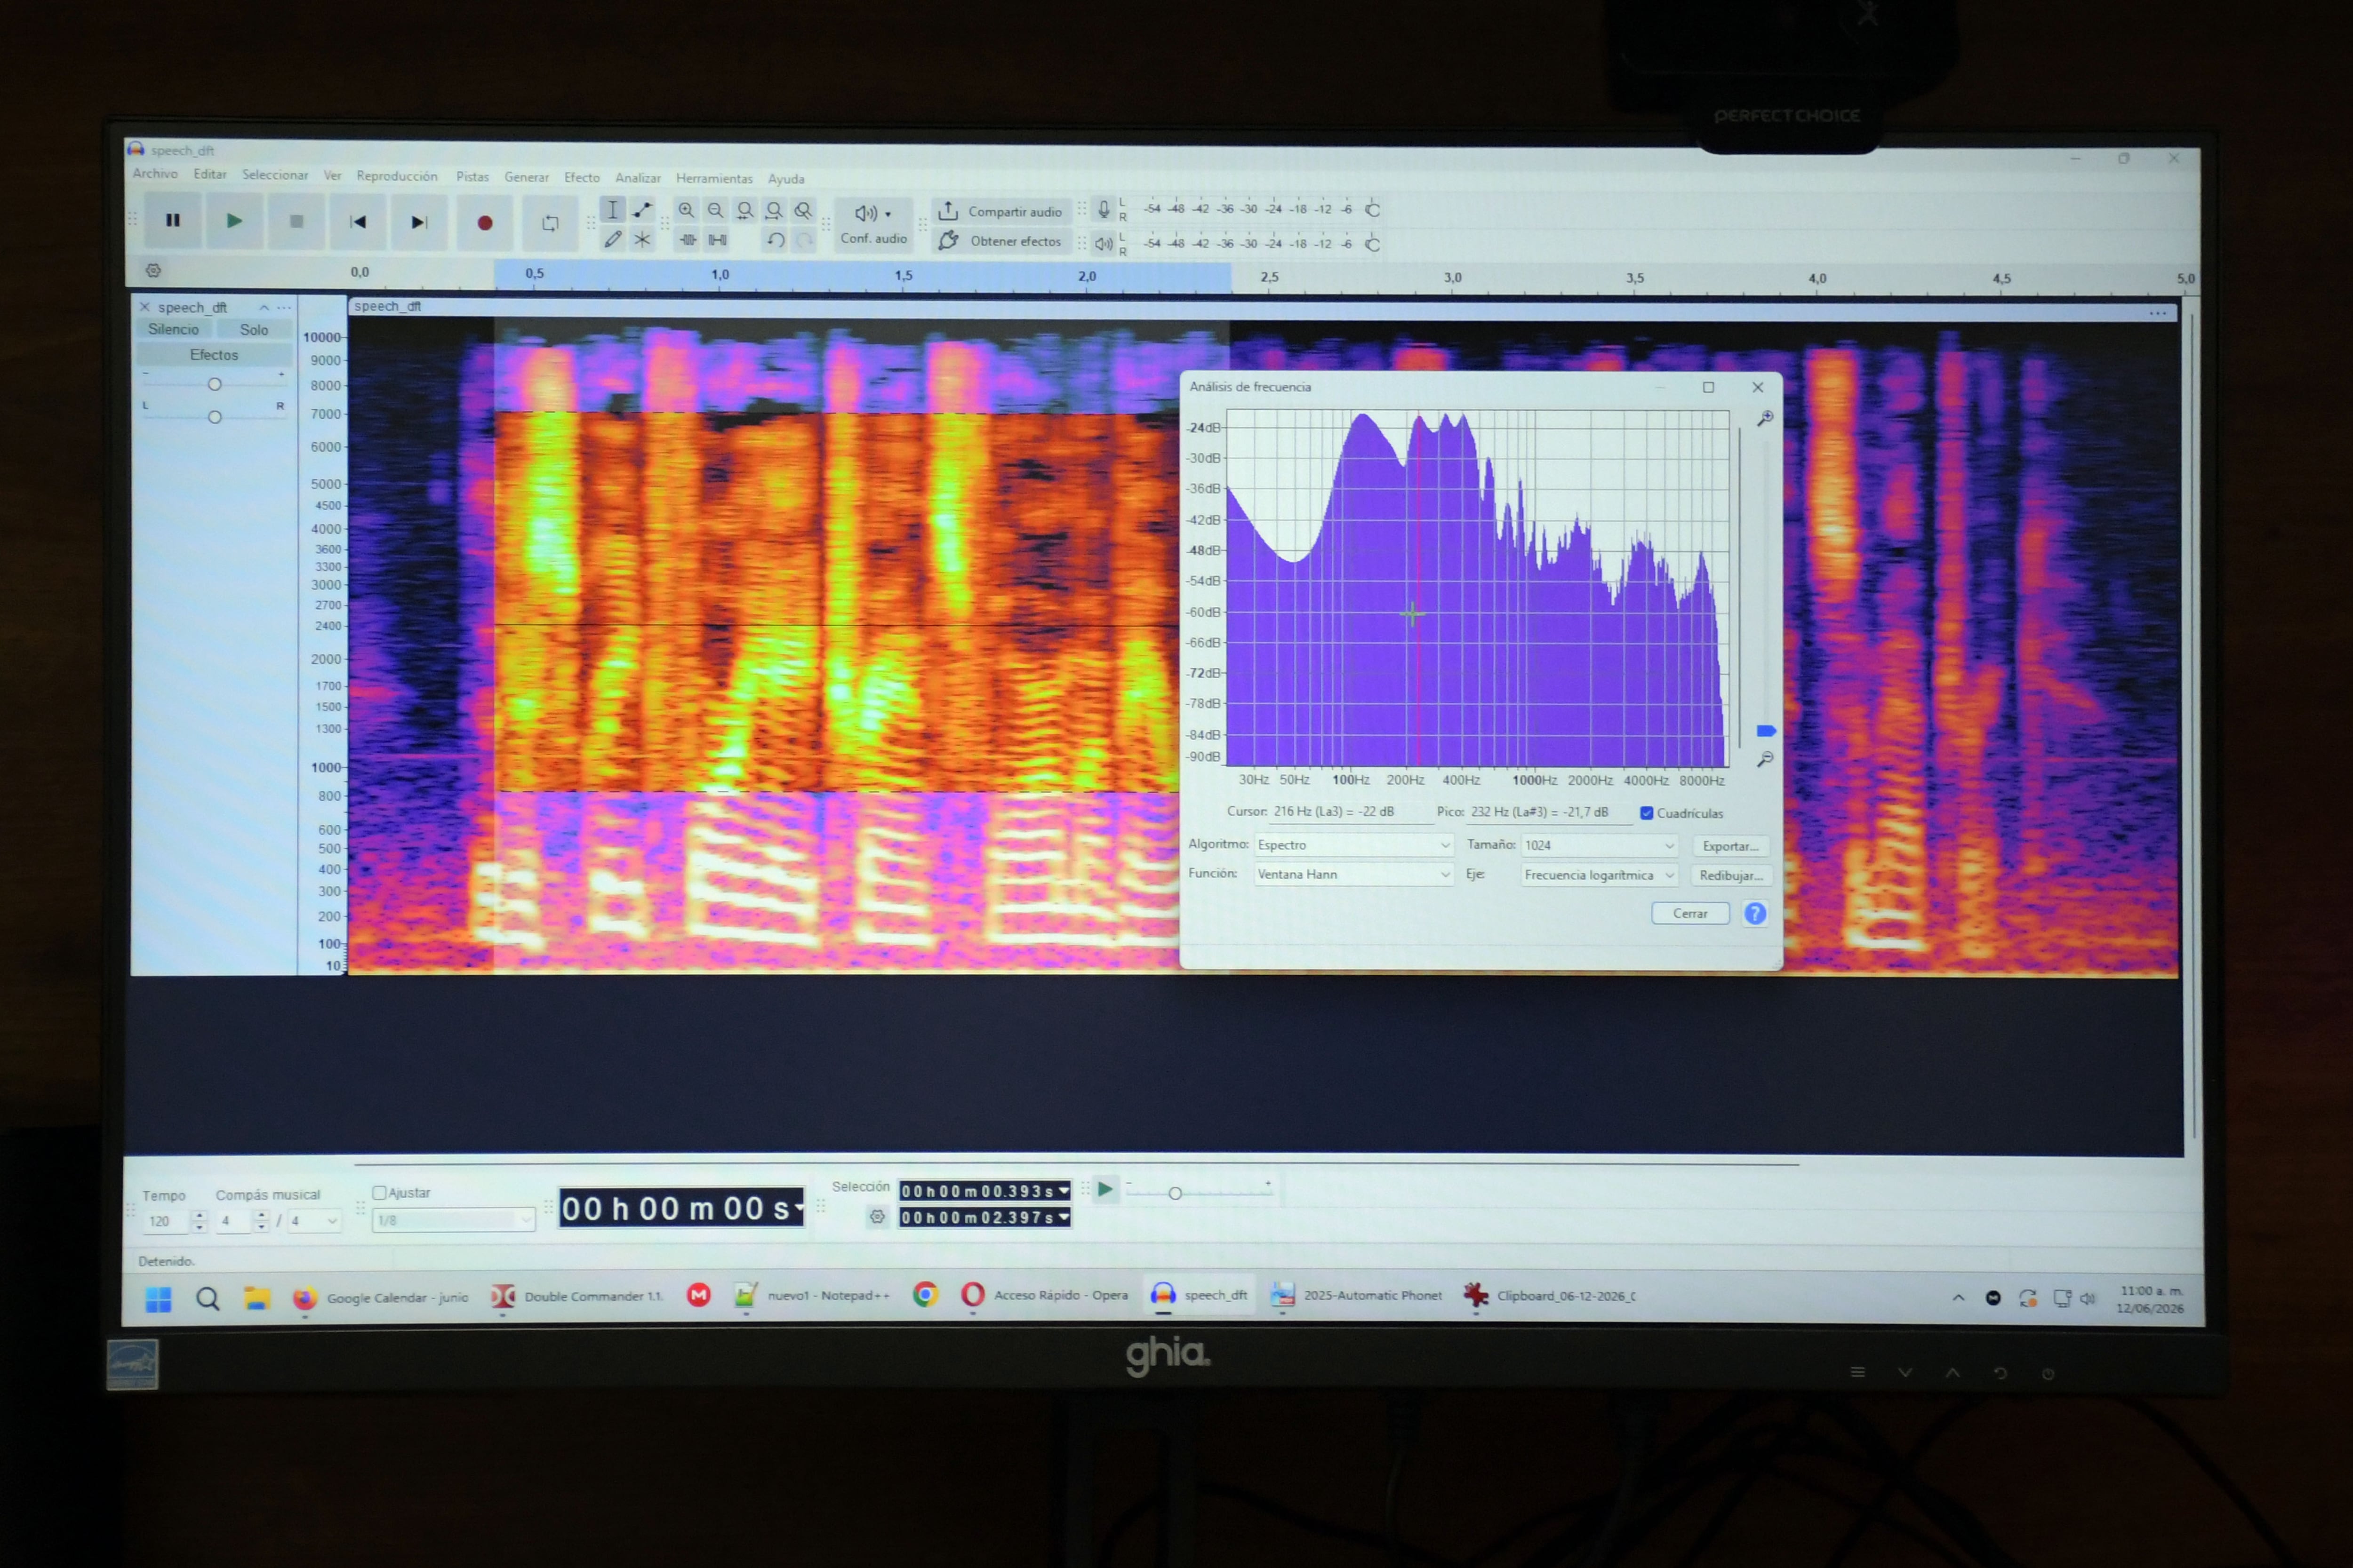Skip to start of the track
Viewport: 2353px width, 1568px height.
[x=357, y=222]
